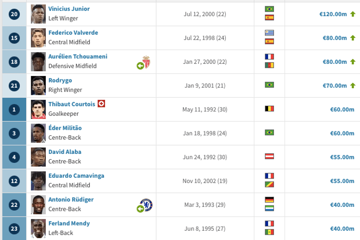Viewport: 360px width, 240px height.
Task: Click shirt number 1 badge for Courtois
Action: tap(15, 110)
